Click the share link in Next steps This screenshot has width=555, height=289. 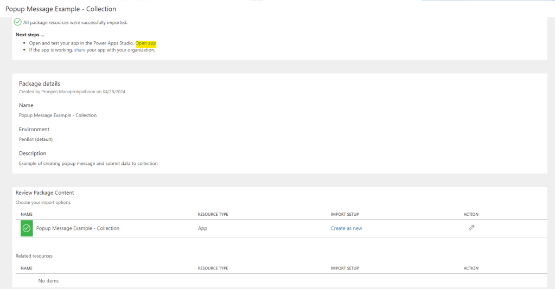80,50
